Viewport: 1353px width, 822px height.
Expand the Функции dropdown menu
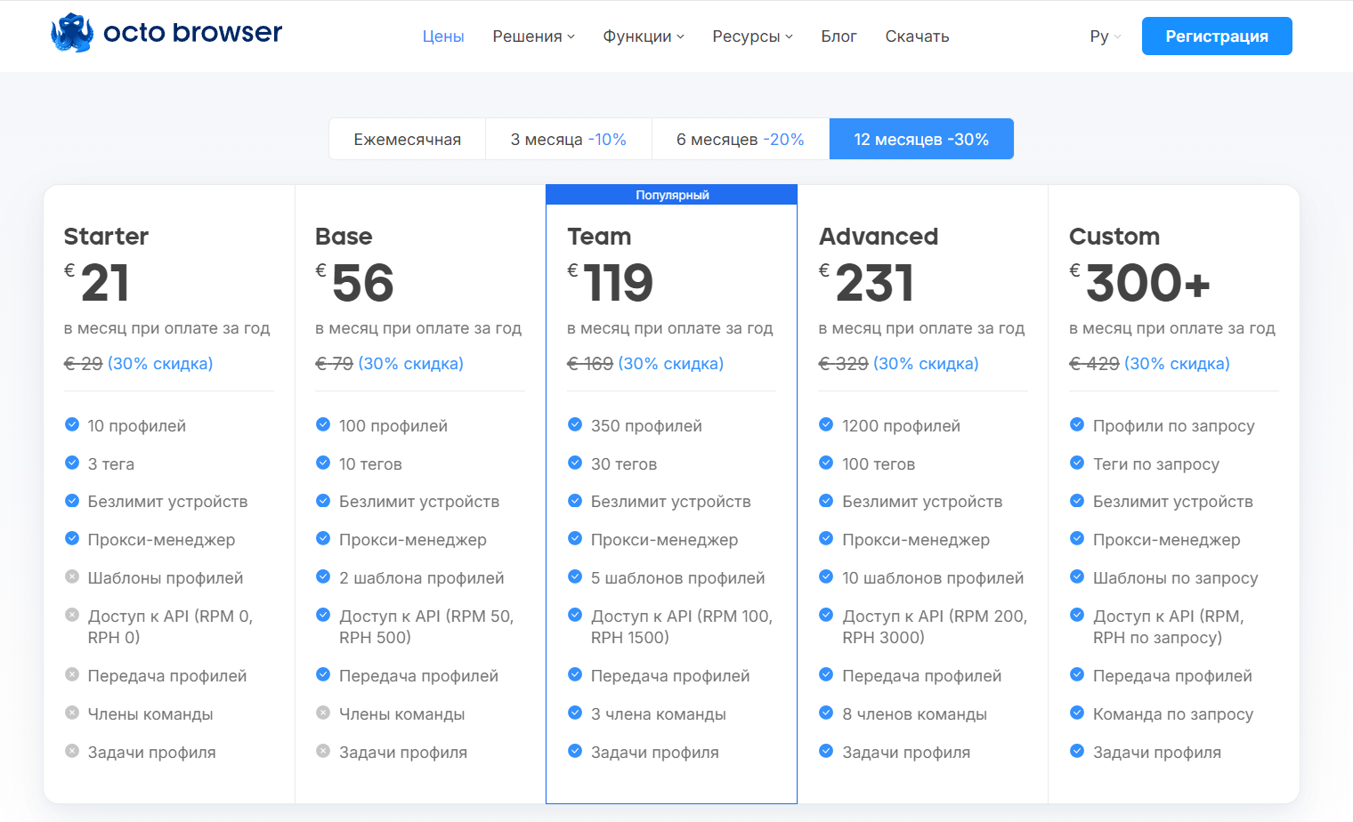[x=644, y=36]
